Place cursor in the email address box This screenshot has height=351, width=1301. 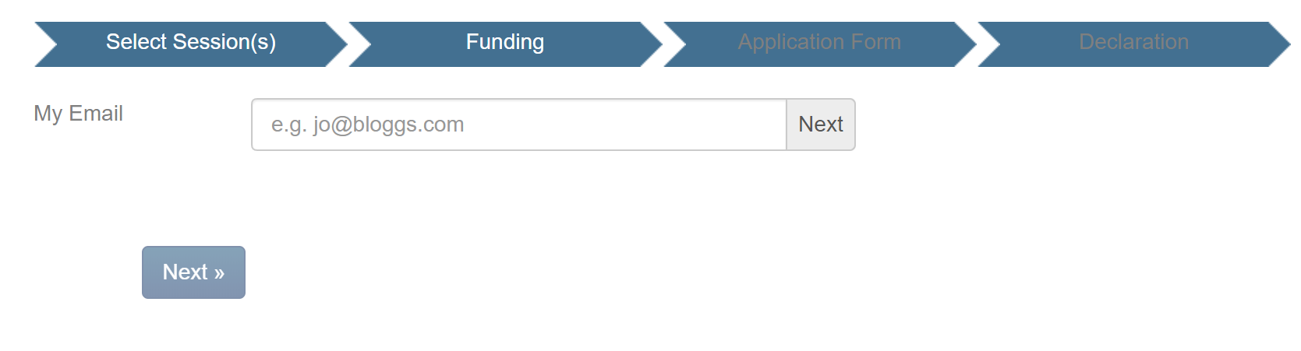pos(518,125)
